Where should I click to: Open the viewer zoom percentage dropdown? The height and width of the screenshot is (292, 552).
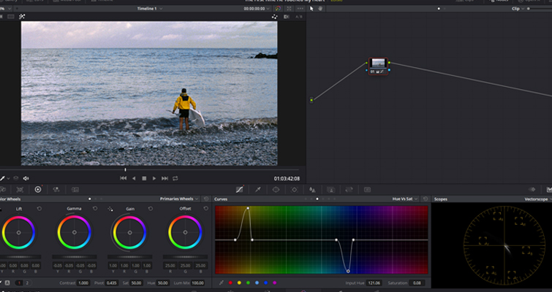coord(4,9)
